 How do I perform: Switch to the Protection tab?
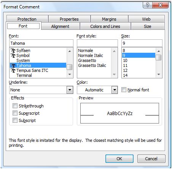27,19
